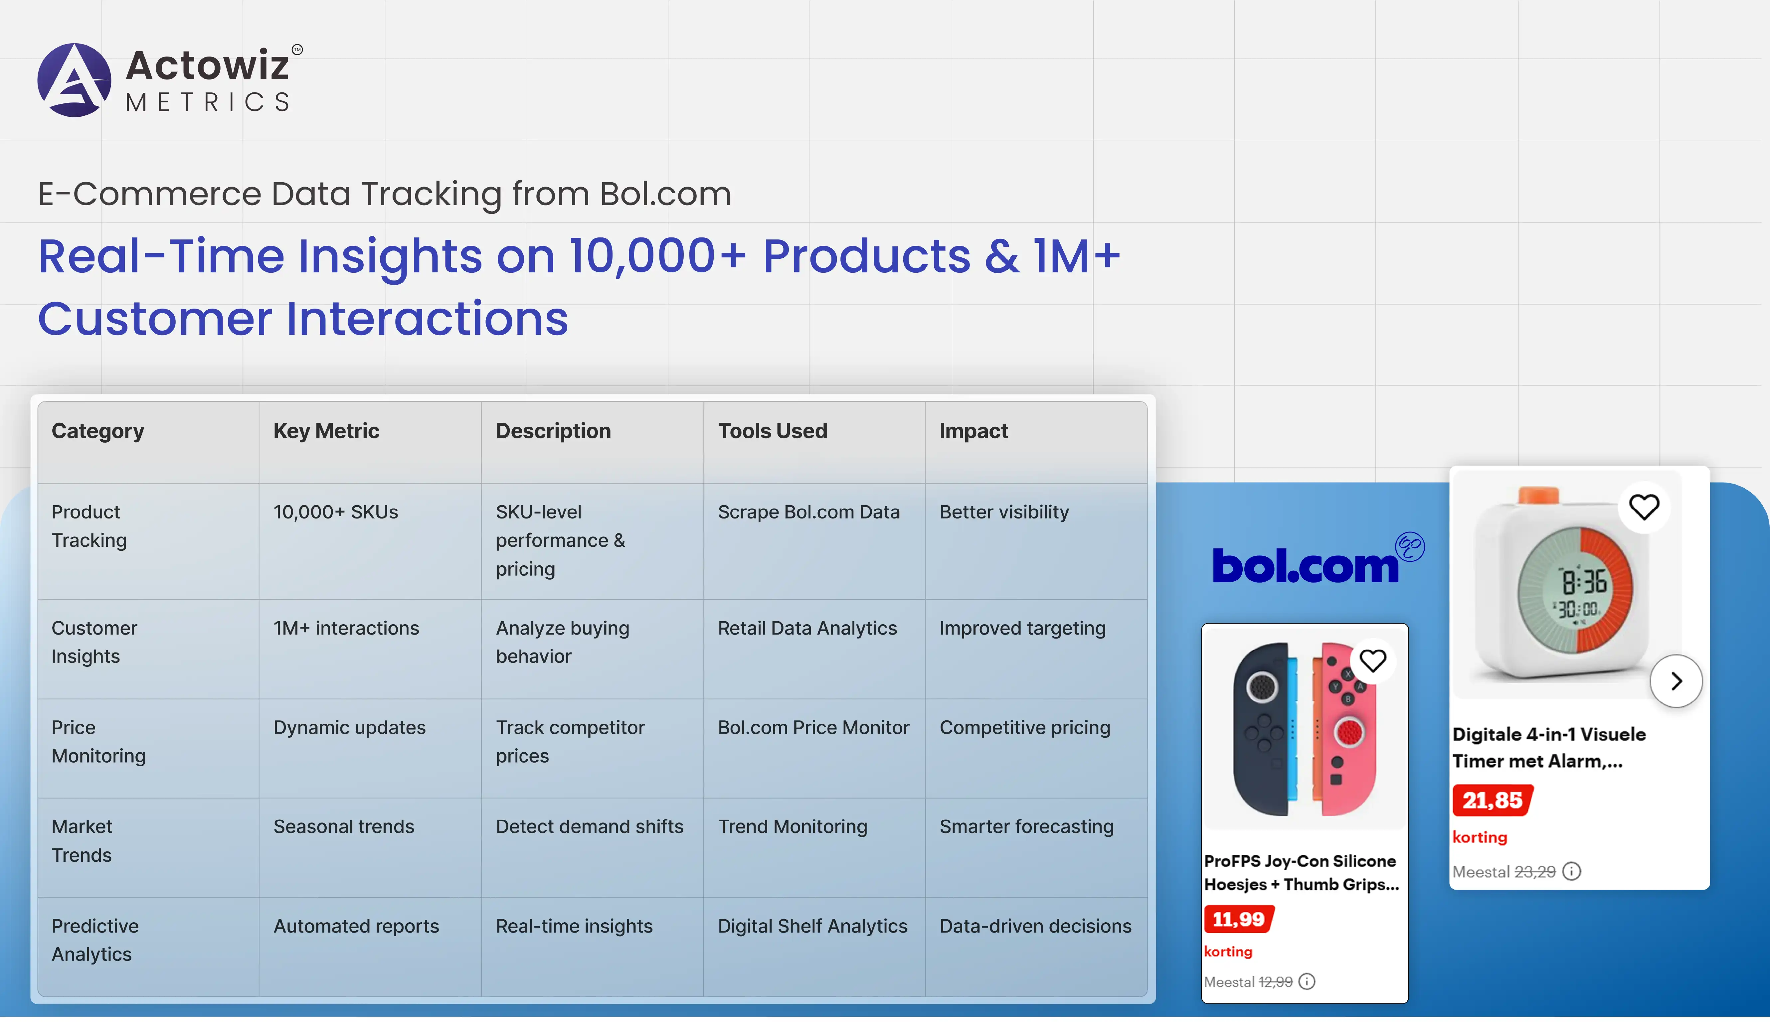This screenshot has height=1022, width=1770.
Task: Click the info icon beside Meestal 23,29
Action: pos(1571,871)
